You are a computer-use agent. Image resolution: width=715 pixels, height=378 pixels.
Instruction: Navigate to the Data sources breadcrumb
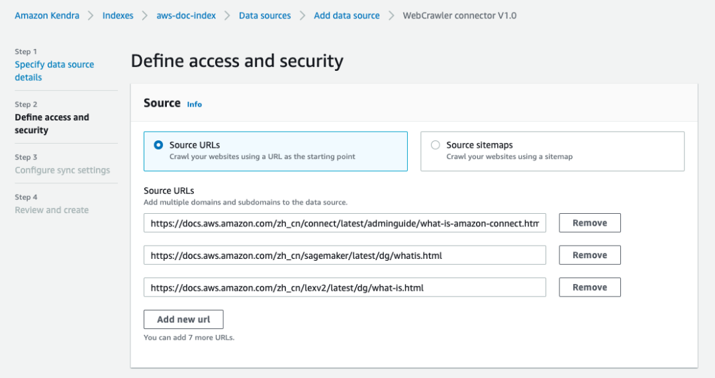coord(265,15)
